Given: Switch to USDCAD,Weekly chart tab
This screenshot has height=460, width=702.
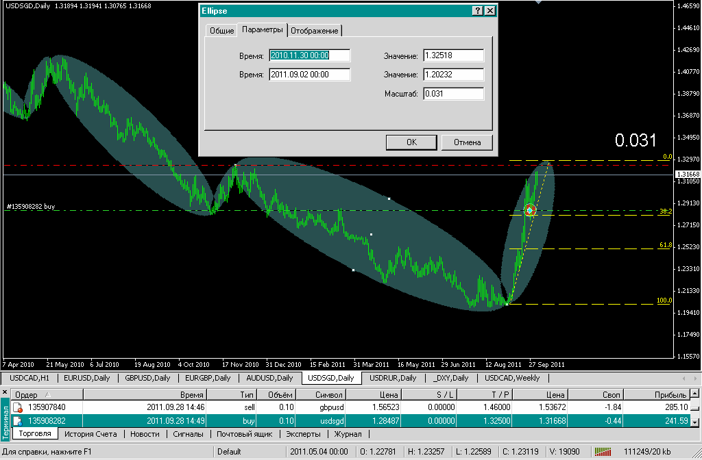Looking at the screenshot, I should (512, 378).
